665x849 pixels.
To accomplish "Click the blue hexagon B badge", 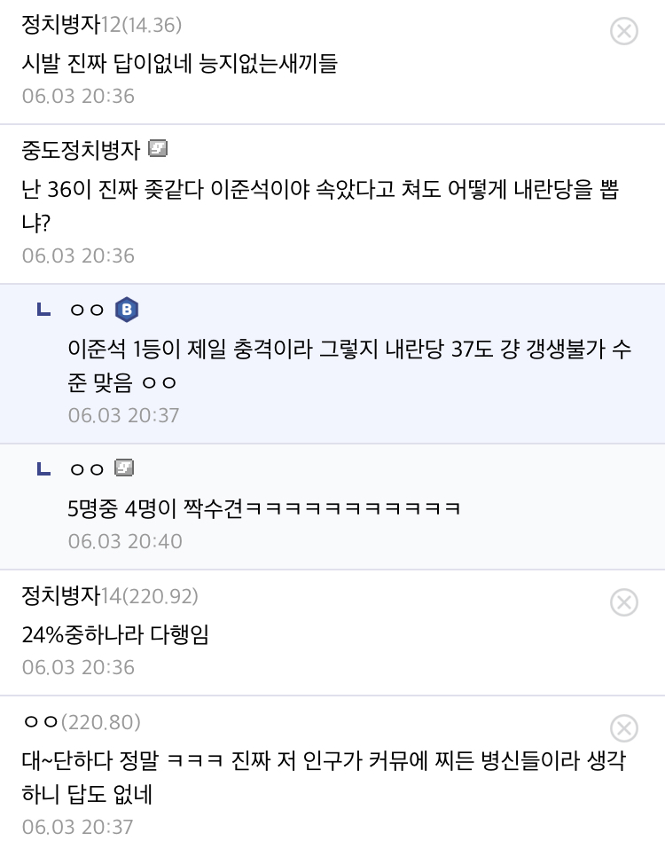I will [127, 310].
